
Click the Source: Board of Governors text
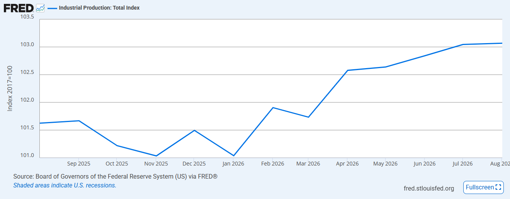pos(115,176)
